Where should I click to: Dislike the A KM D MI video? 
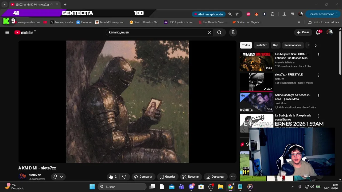pyautogui.click(x=124, y=177)
